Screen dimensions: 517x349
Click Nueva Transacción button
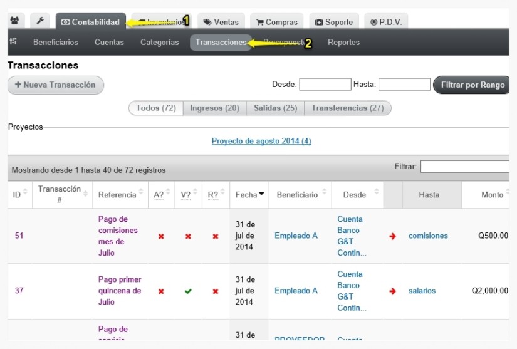[56, 85]
